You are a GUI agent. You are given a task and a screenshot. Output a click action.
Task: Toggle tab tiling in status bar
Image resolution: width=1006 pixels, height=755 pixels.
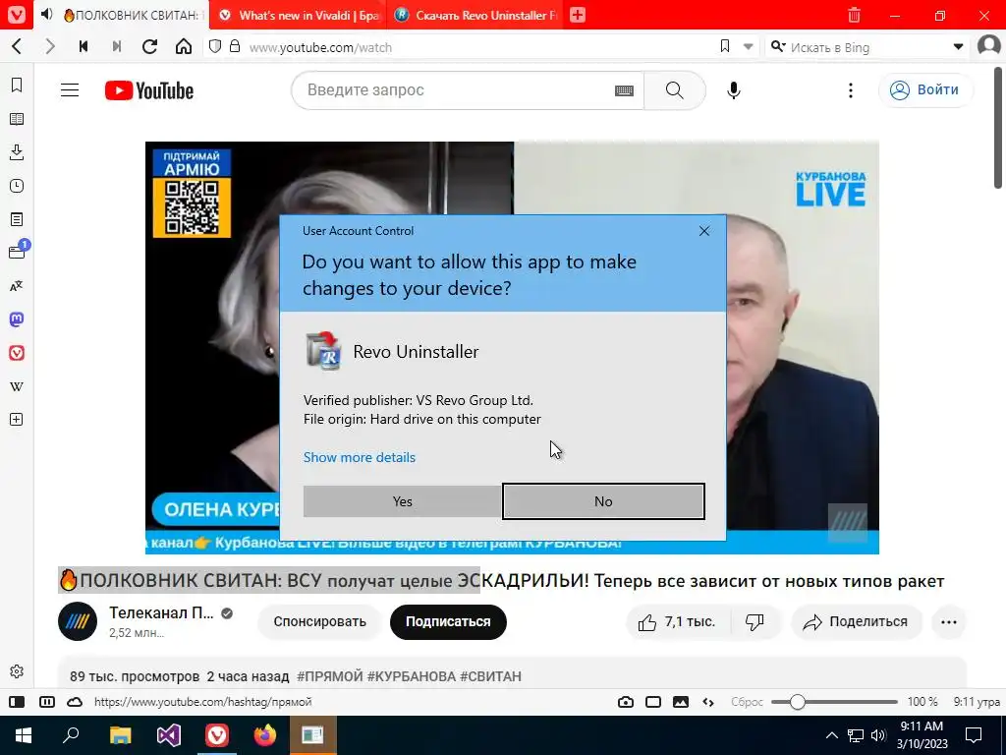coord(47,702)
